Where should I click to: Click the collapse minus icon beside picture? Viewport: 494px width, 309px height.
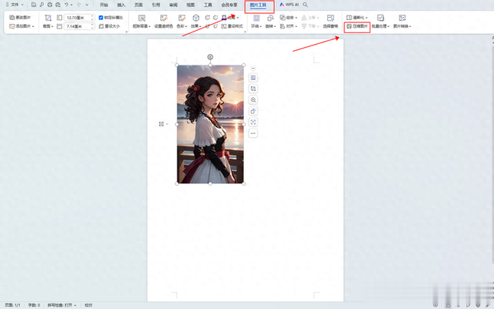click(x=253, y=69)
